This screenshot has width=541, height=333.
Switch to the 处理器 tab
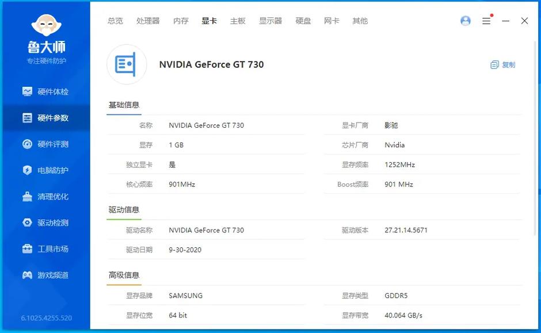(148, 21)
